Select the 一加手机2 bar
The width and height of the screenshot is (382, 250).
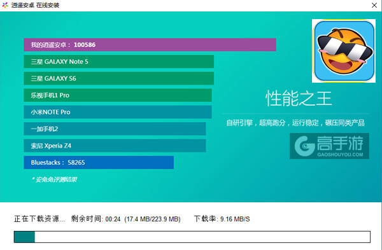(115, 128)
